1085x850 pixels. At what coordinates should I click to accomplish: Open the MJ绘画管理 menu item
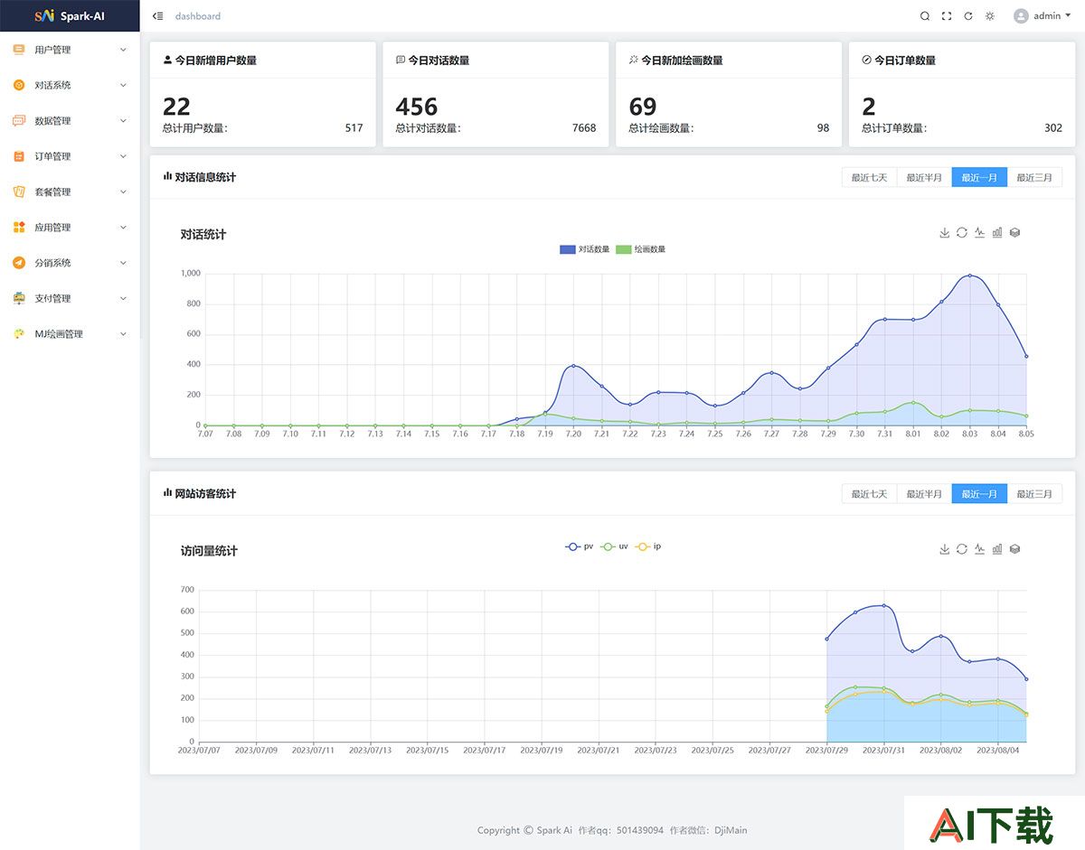[70, 334]
